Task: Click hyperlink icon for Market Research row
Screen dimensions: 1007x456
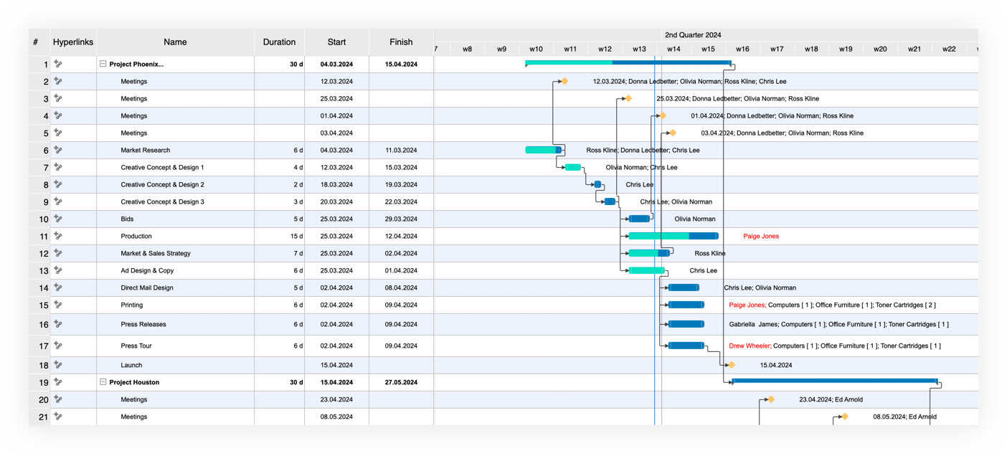Action: [58, 151]
